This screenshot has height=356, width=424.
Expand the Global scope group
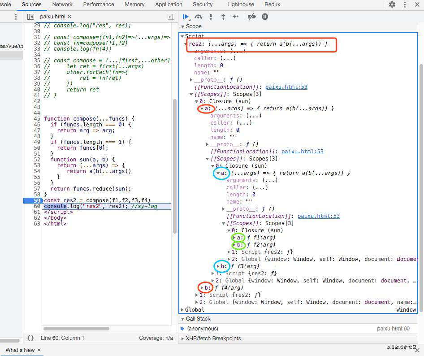point(182,310)
